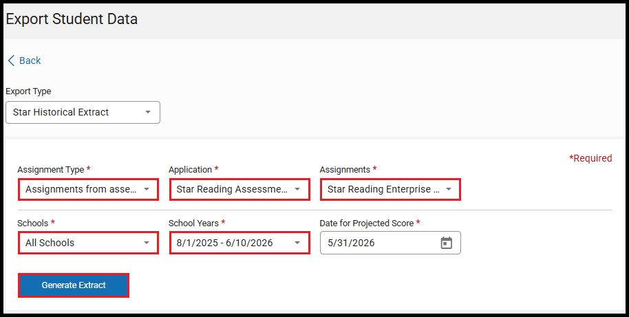Expand the Star Historical Extract dropdown
The height and width of the screenshot is (317, 629).
click(x=76, y=113)
